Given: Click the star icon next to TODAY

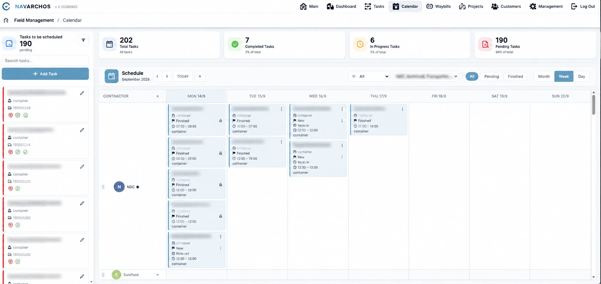Looking at the screenshot, I should pyautogui.click(x=200, y=76).
